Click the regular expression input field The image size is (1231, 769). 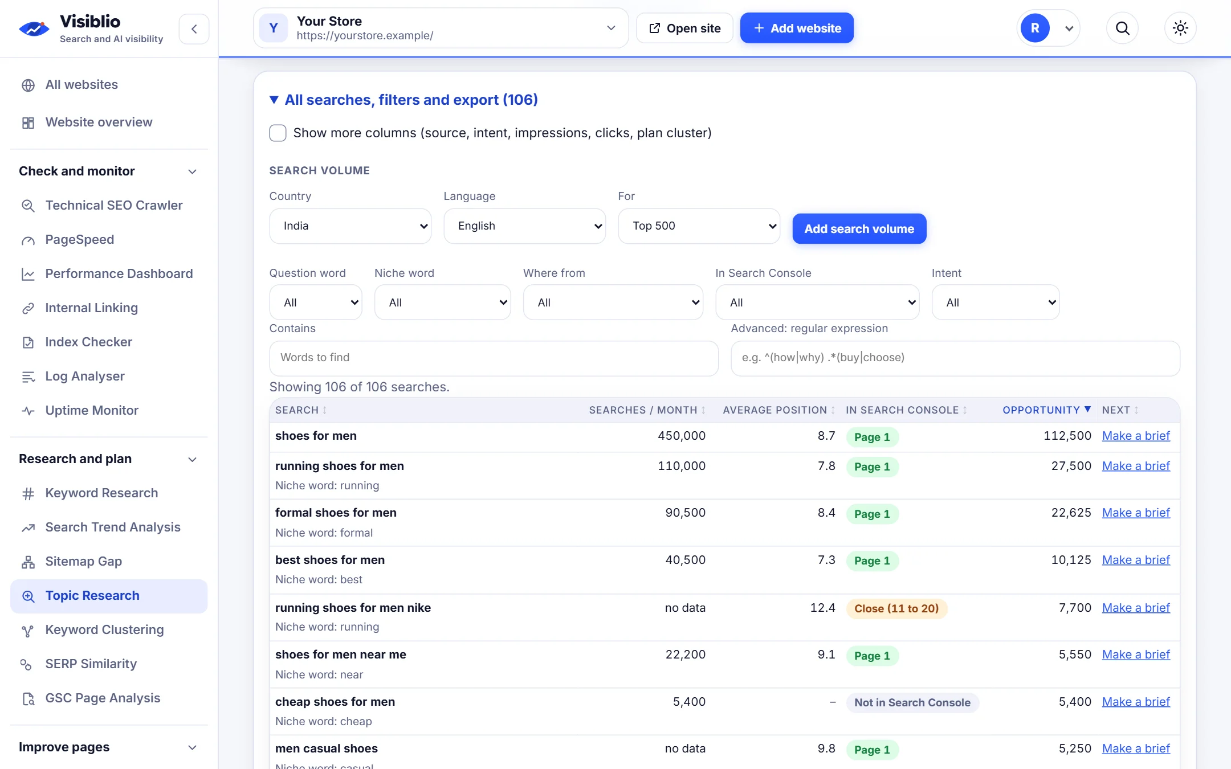coord(955,358)
